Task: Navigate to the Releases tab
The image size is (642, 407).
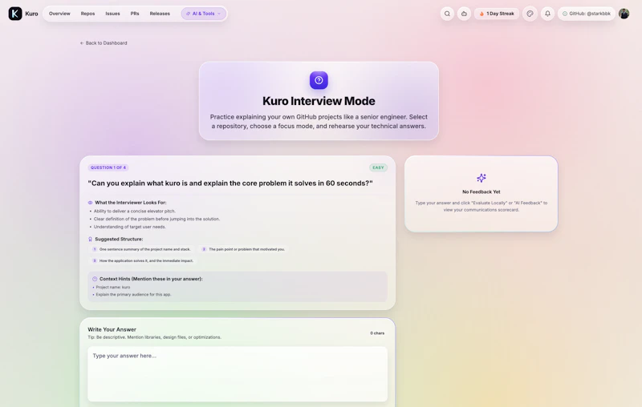Action: (160, 14)
